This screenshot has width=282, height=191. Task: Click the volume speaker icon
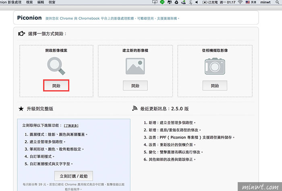coord(197,2)
